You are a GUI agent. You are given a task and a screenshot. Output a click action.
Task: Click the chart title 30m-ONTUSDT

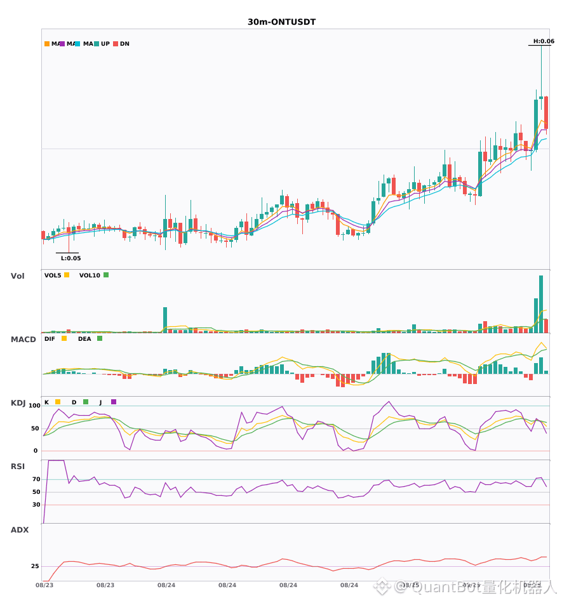281,22
